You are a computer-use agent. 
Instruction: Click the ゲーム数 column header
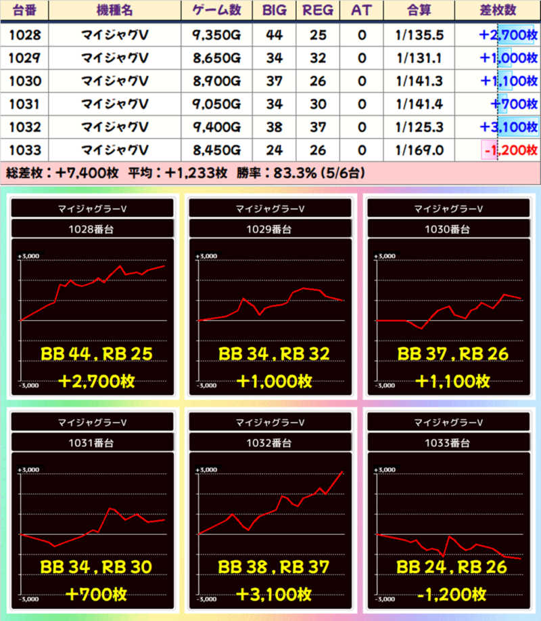click(x=216, y=10)
